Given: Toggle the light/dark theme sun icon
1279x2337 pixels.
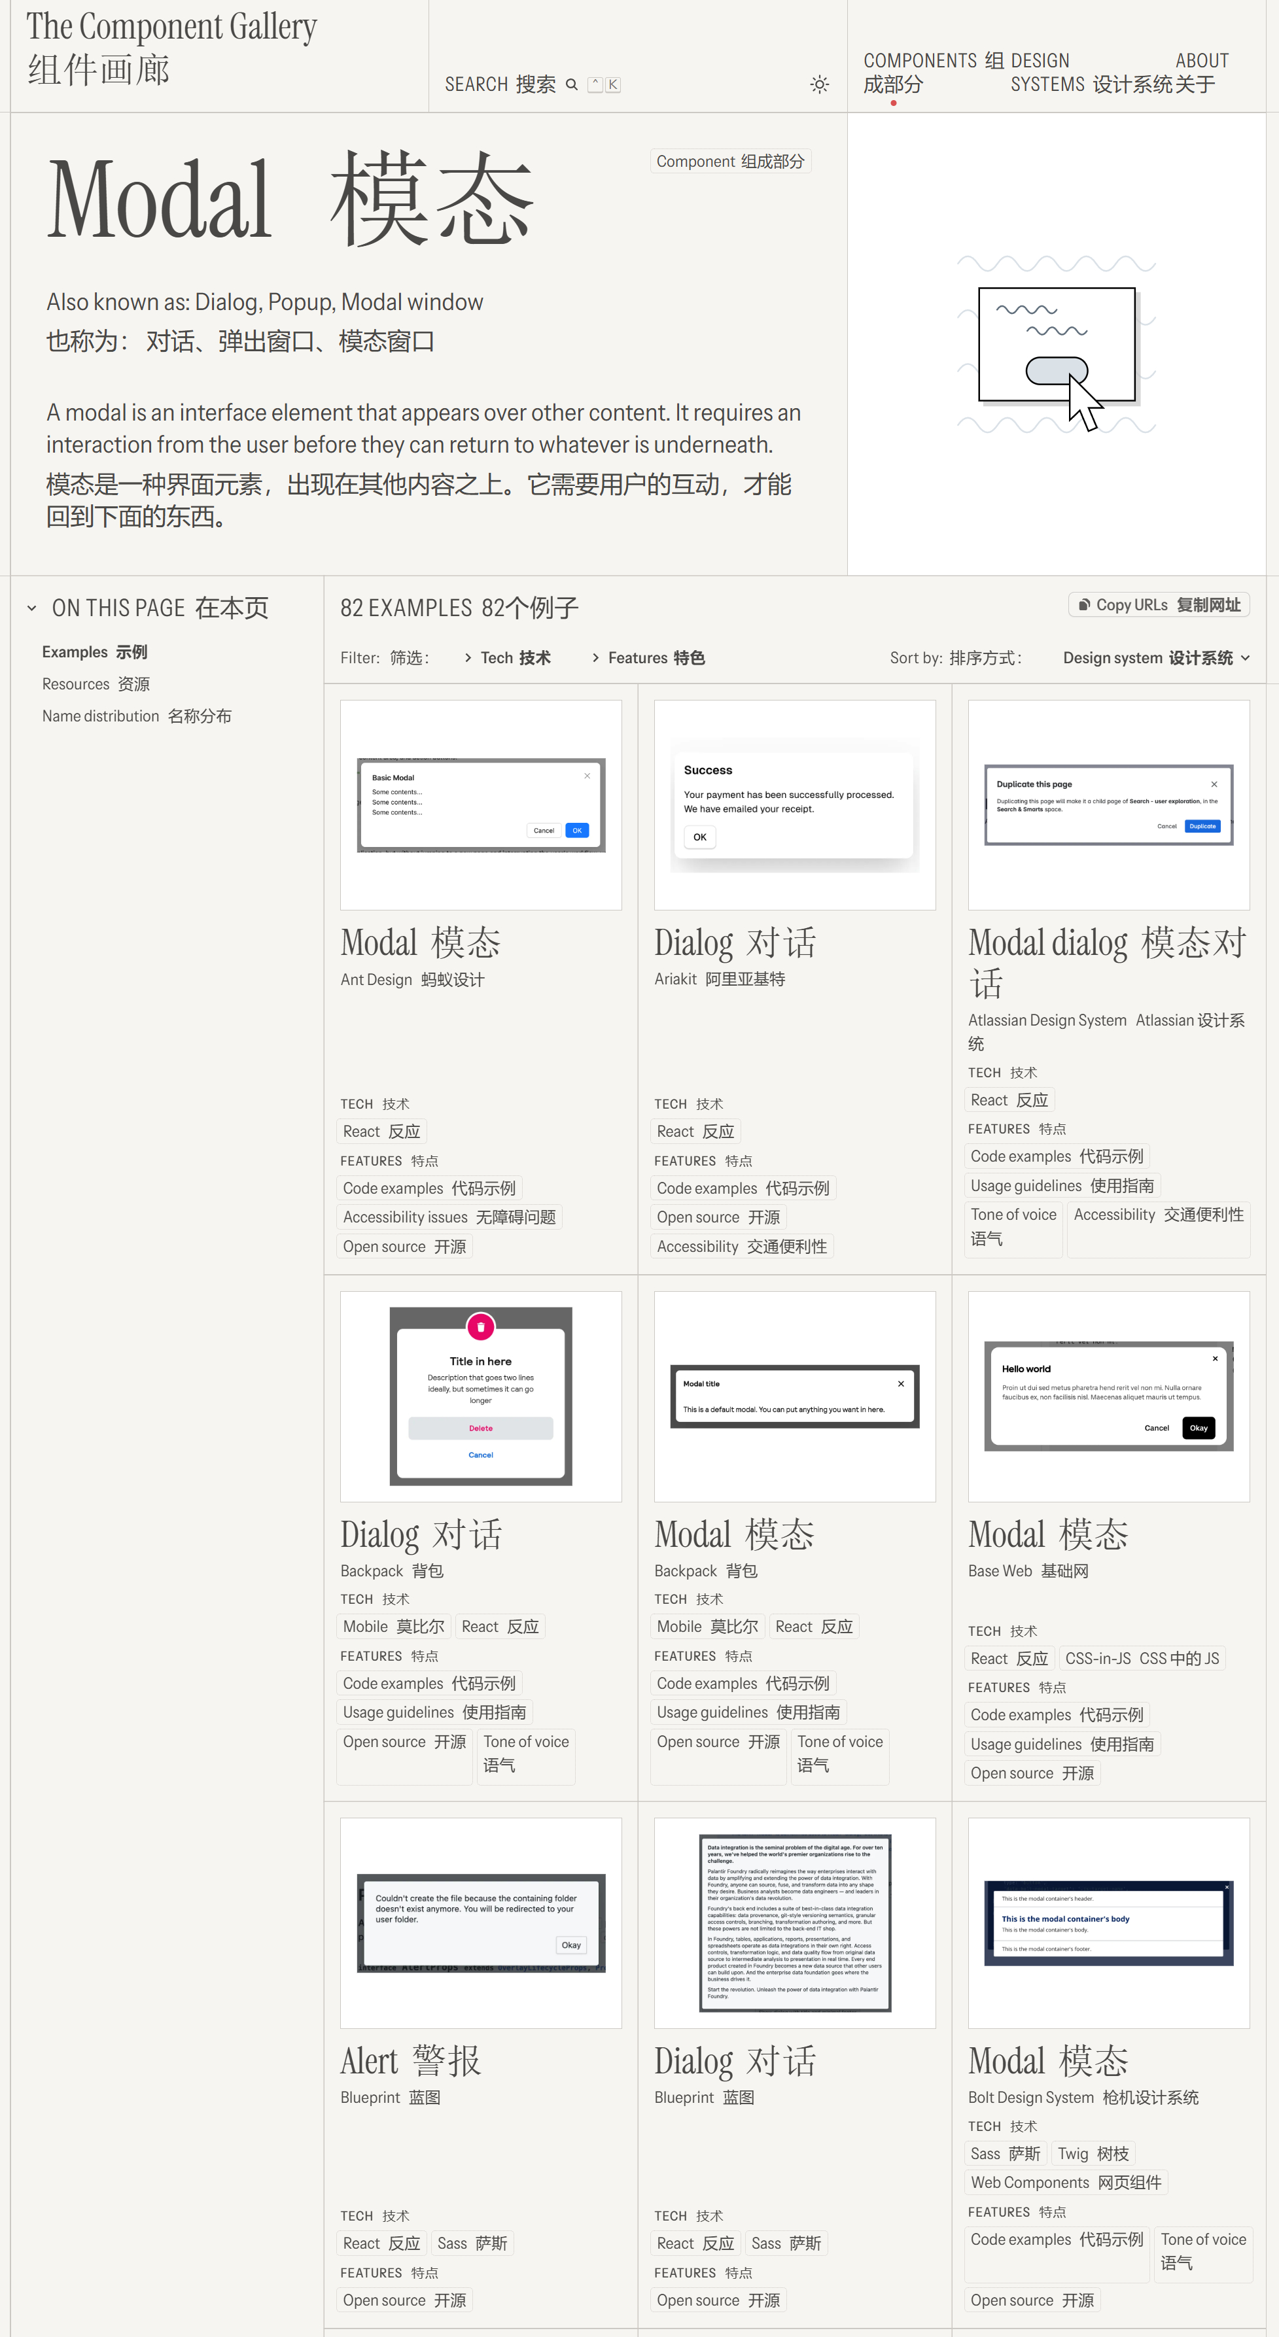Looking at the screenshot, I should pos(819,84).
